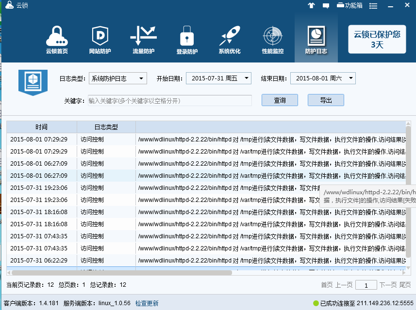416x310 pixels.
Task: Click the skin (shirt) icon in title bar
Action: 311,6
